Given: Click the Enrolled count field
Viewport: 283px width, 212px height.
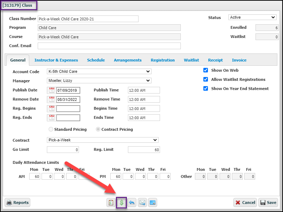Looking at the screenshot, I should coord(267,28).
